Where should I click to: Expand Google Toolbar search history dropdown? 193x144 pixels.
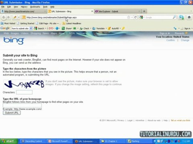click(31, 28)
